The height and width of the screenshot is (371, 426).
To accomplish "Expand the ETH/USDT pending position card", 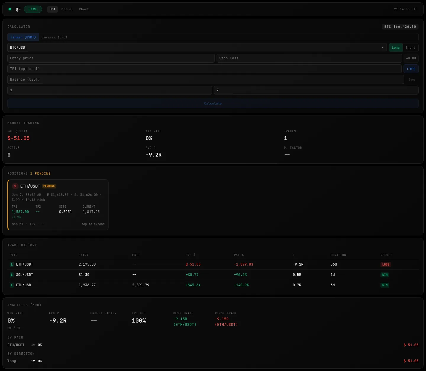I will pos(58,205).
